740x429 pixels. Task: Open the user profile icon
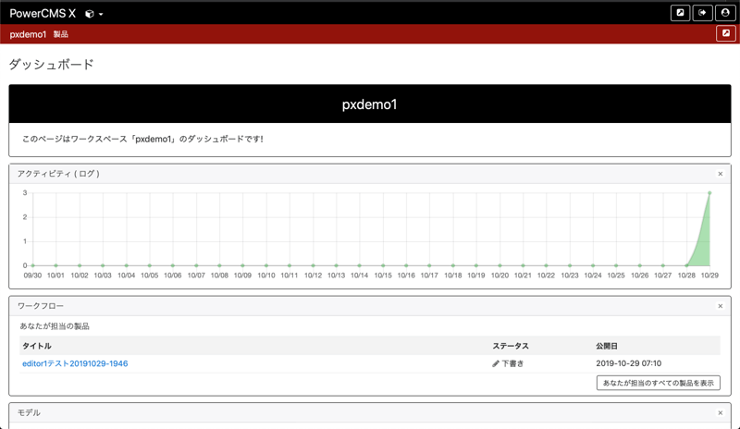coord(725,13)
